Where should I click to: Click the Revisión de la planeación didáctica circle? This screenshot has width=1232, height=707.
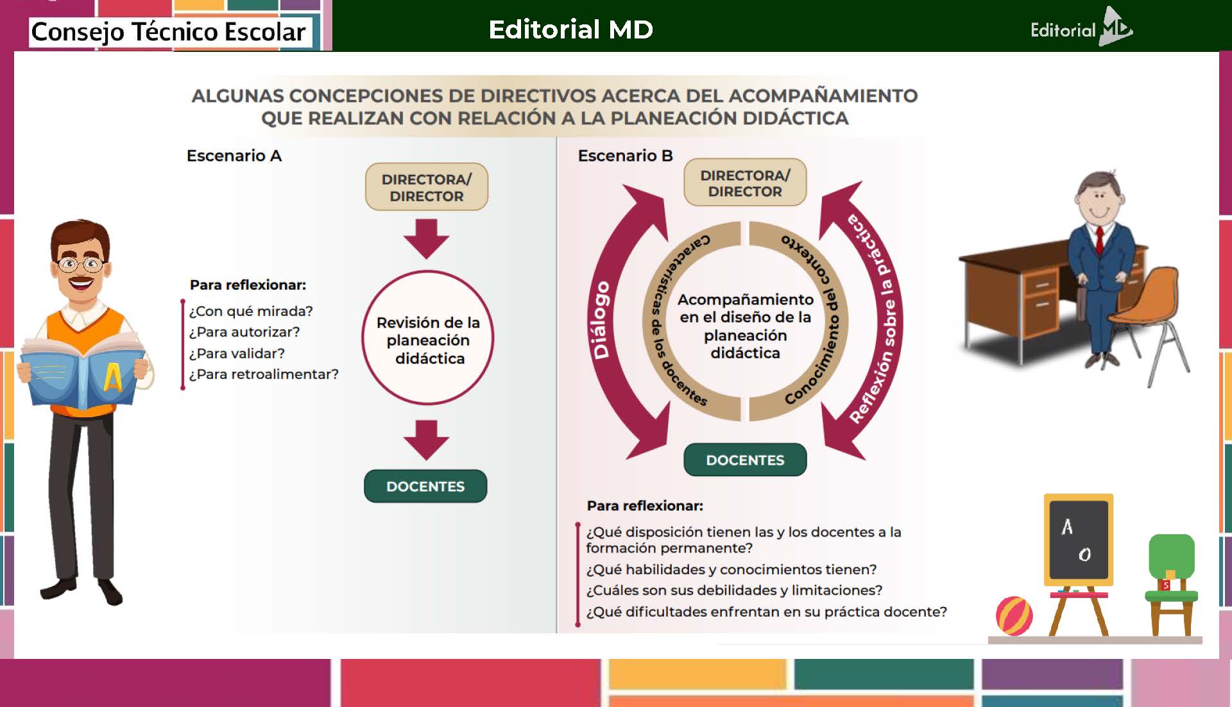tap(428, 340)
